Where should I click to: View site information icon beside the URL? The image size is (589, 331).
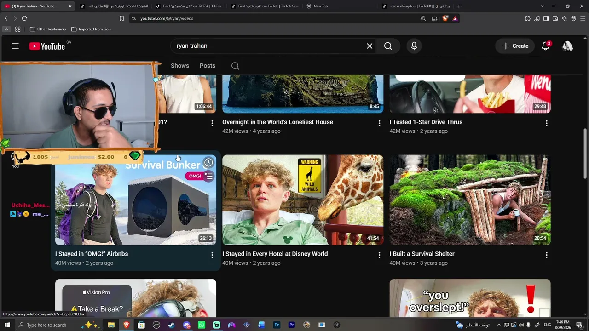[x=133, y=18]
